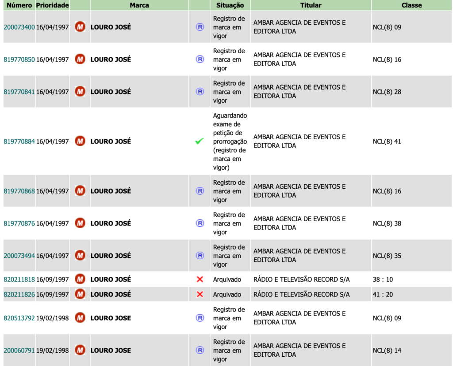The width and height of the screenshot is (453, 366).
Task: Click the Classe column header
Action: coord(412,5)
